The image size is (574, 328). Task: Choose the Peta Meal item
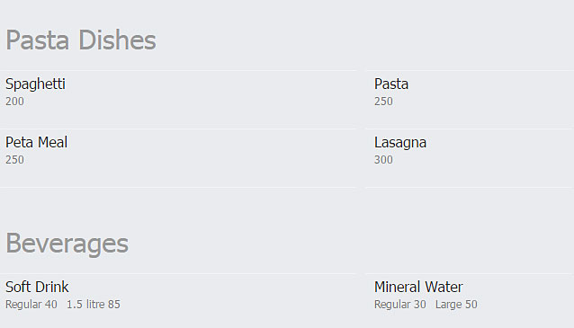36,143
